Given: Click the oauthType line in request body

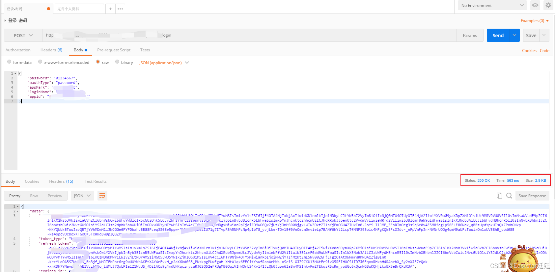Looking at the screenshot, I should tap(283, 83).
